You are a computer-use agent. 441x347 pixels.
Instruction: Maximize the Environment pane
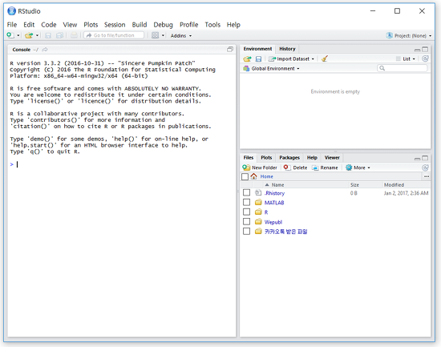(425, 49)
